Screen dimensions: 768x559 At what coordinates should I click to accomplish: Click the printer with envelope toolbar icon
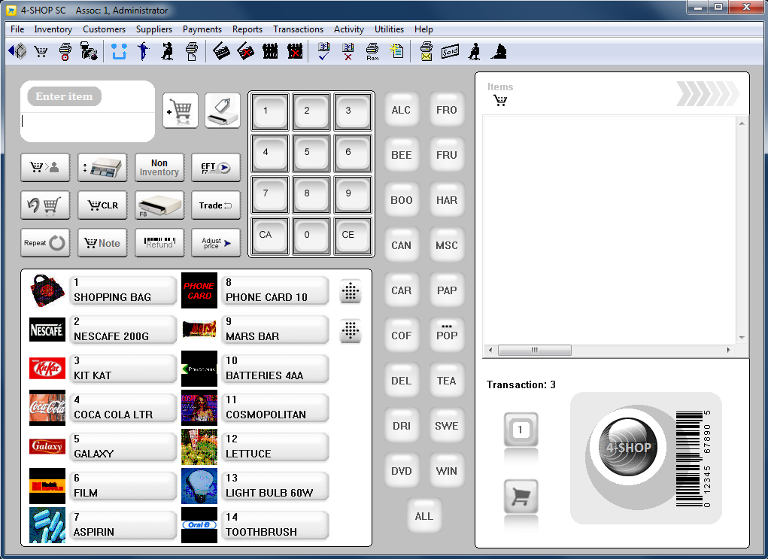426,51
